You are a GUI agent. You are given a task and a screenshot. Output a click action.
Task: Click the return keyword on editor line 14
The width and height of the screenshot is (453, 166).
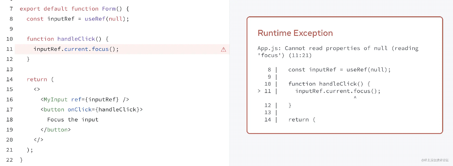coord(37,79)
